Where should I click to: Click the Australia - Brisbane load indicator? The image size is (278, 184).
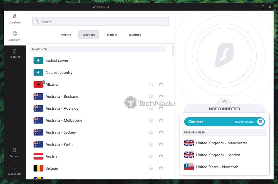point(151,96)
